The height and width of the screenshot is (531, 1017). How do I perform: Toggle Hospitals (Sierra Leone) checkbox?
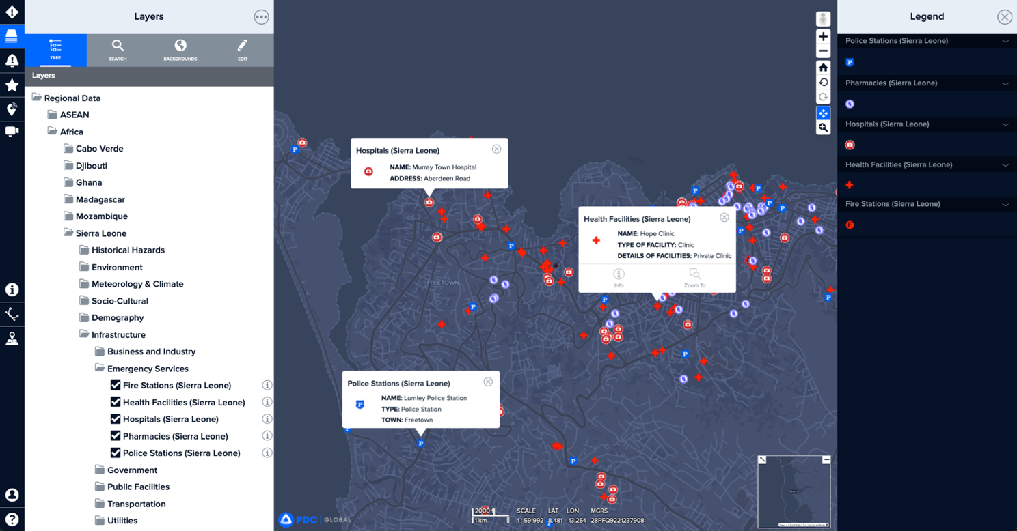pyautogui.click(x=116, y=419)
